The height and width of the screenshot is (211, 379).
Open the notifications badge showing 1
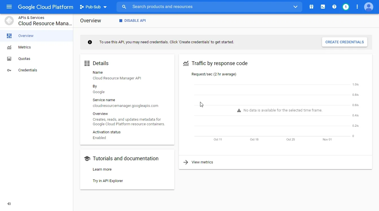pyautogui.click(x=346, y=7)
